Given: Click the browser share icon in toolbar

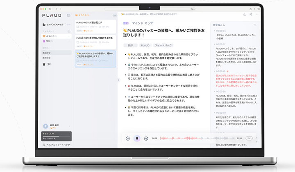Looking at the screenshot, I should 250,9.
